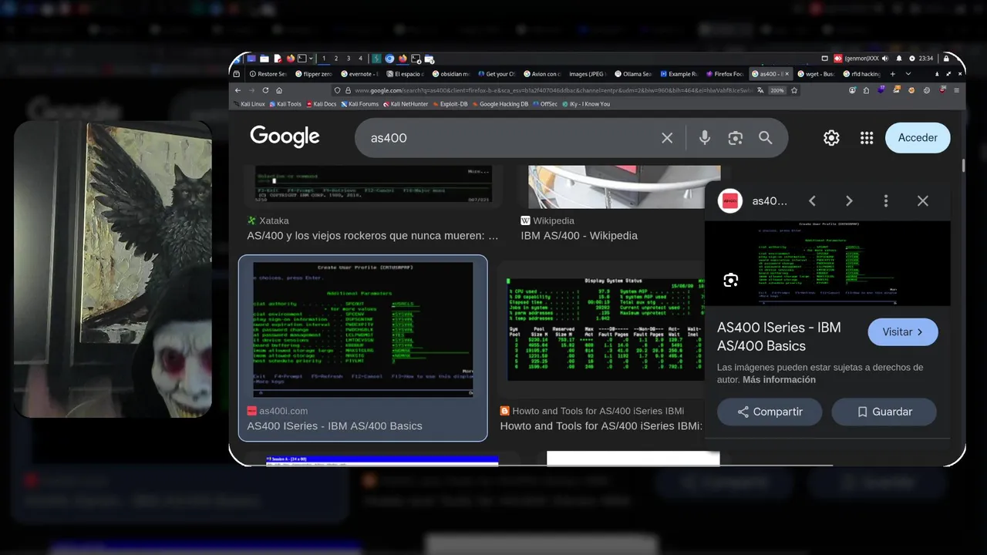
Task: Click the Compartir button
Action: [770, 412]
